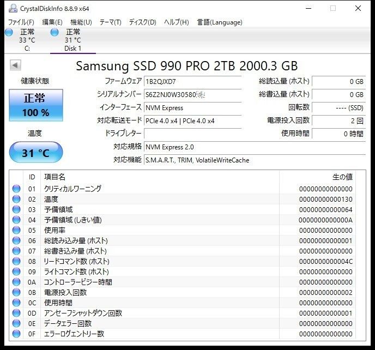Click the 回転数 value ---- (SSD)
The height and width of the screenshot is (350, 375).
tap(339, 108)
